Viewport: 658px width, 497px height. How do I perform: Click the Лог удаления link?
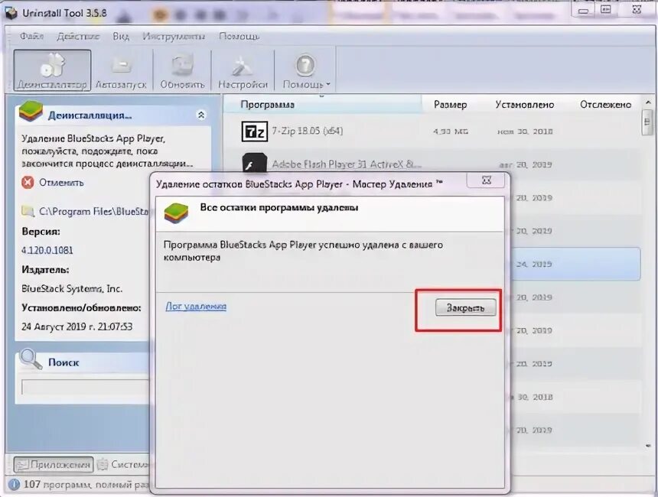click(x=196, y=306)
